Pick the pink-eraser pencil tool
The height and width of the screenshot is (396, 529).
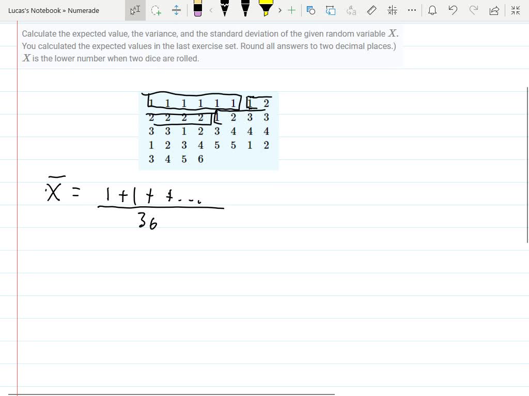197,10
